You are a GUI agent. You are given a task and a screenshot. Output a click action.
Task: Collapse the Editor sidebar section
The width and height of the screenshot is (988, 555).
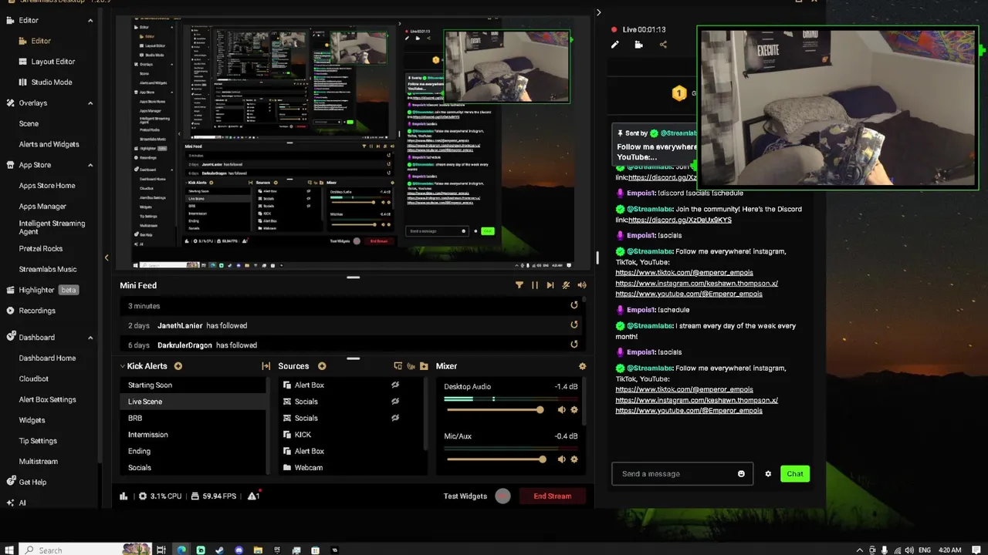point(90,20)
